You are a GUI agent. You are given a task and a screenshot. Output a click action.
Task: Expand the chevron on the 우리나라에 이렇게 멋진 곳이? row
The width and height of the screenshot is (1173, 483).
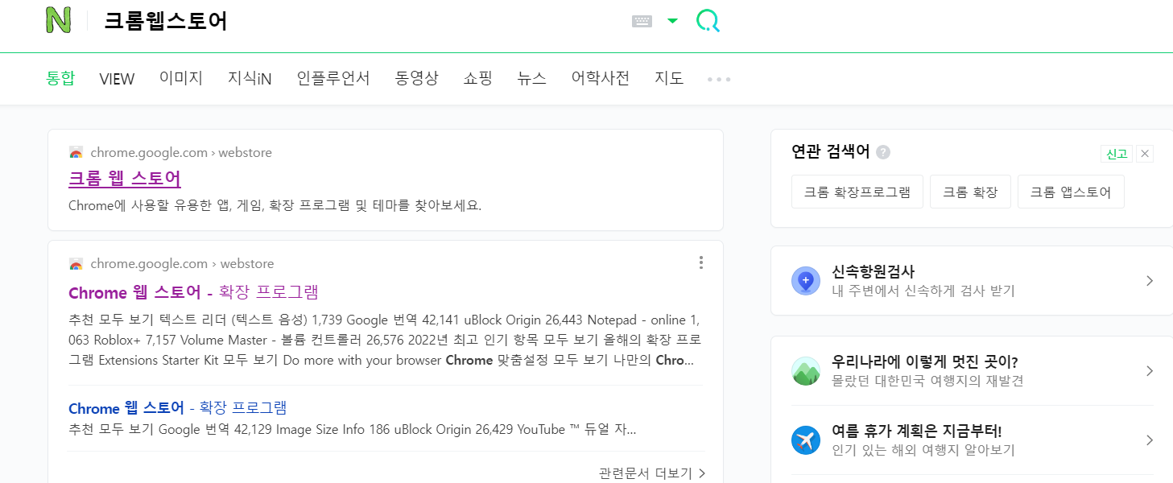point(1150,371)
